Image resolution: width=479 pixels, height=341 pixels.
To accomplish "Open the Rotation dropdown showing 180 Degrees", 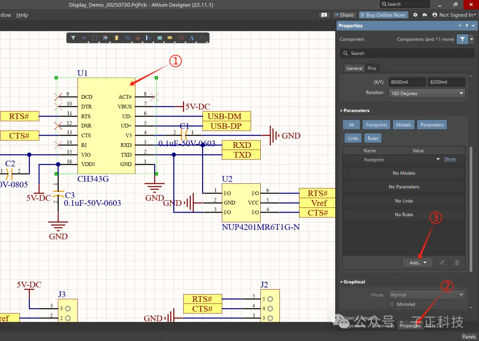I will coord(427,93).
